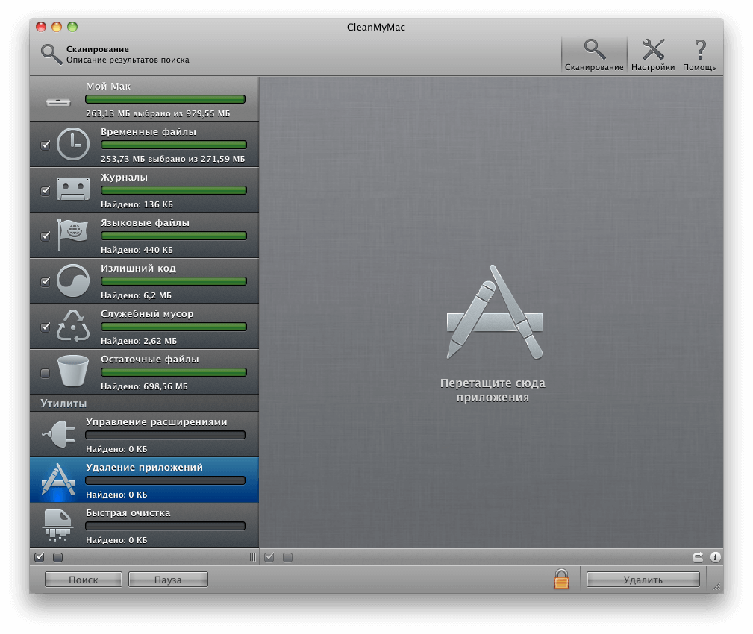Click the share arrow icon in status bar
Viewport: 753px width, 634px height.
(x=698, y=557)
